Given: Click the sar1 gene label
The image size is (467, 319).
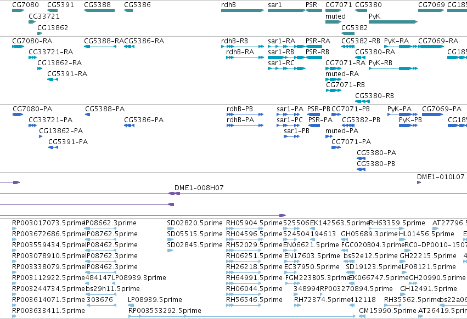Looking at the screenshot, I should [x=274, y=5].
